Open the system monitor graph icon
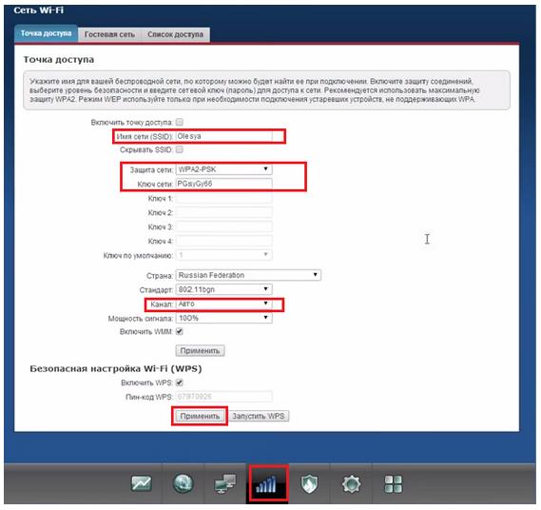The width and height of the screenshot is (541, 510). click(x=142, y=483)
